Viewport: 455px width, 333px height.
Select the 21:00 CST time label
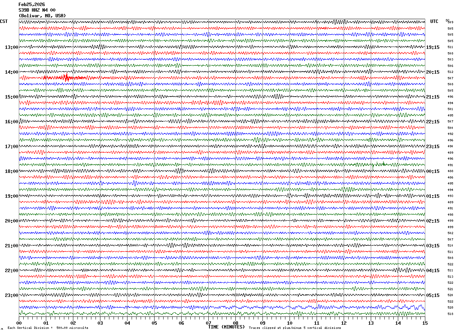(x=12, y=246)
